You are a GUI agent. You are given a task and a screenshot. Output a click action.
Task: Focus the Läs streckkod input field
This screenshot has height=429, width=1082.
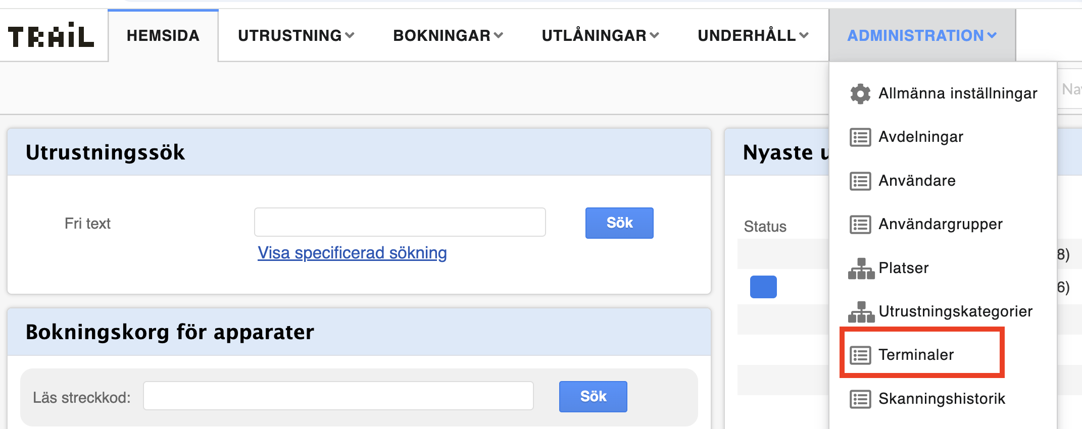pos(338,396)
